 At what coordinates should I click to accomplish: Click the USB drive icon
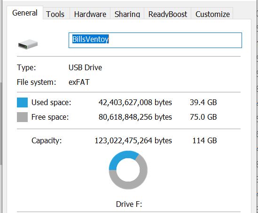[28, 44]
